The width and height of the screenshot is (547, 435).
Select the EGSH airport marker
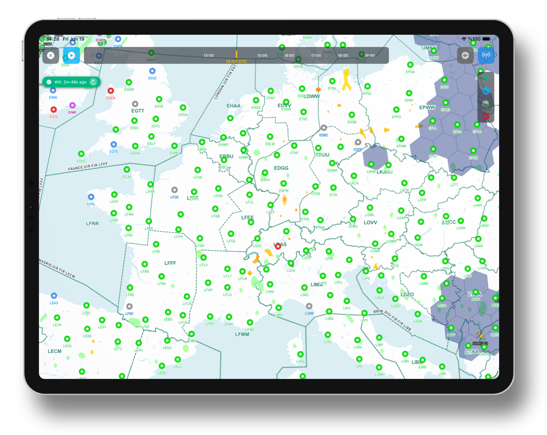(183, 108)
